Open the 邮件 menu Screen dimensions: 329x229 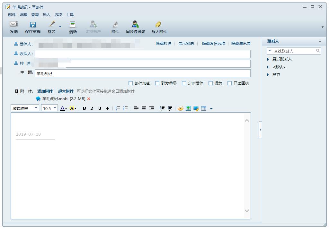pos(12,14)
